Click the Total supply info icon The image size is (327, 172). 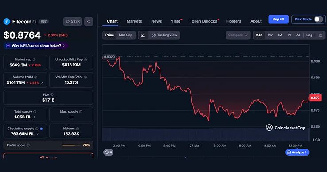pyautogui.click(x=35, y=112)
